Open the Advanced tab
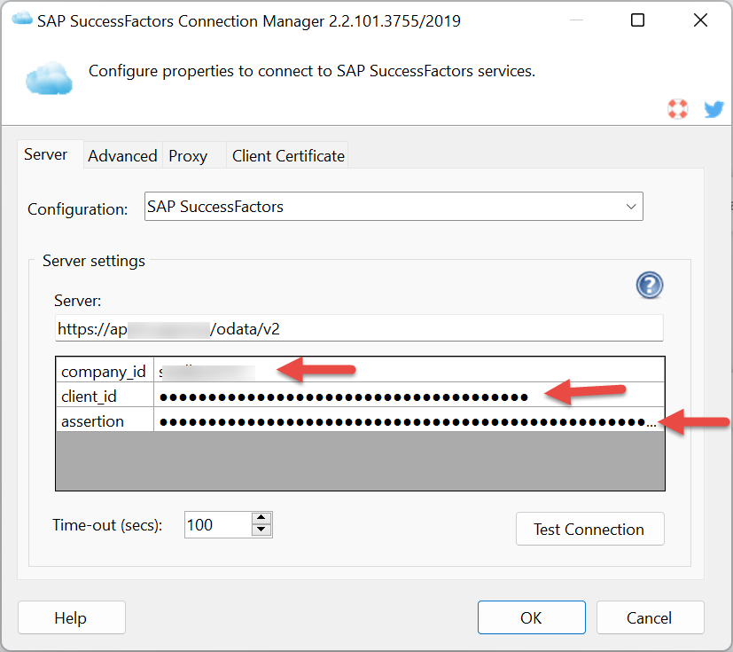Image resolution: width=733 pixels, height=652 pixels. point(122,156)
